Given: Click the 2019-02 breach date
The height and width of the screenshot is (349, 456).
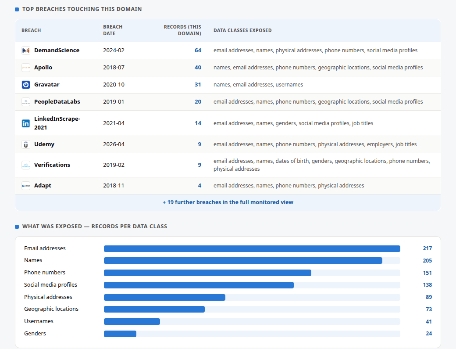Looking at the screenshot, I should 114,165.
